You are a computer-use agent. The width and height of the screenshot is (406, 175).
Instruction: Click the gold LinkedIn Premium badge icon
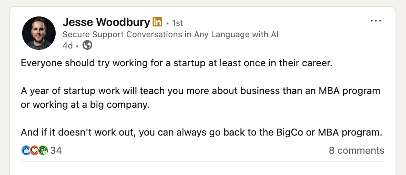pyautogui.click(x=157, y=22)
